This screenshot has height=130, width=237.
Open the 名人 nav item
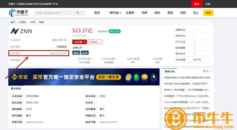coord(196,13)
